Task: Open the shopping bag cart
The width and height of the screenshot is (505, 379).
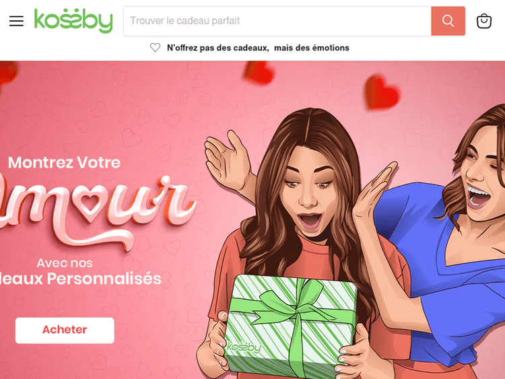Action: tap(483, 21)
